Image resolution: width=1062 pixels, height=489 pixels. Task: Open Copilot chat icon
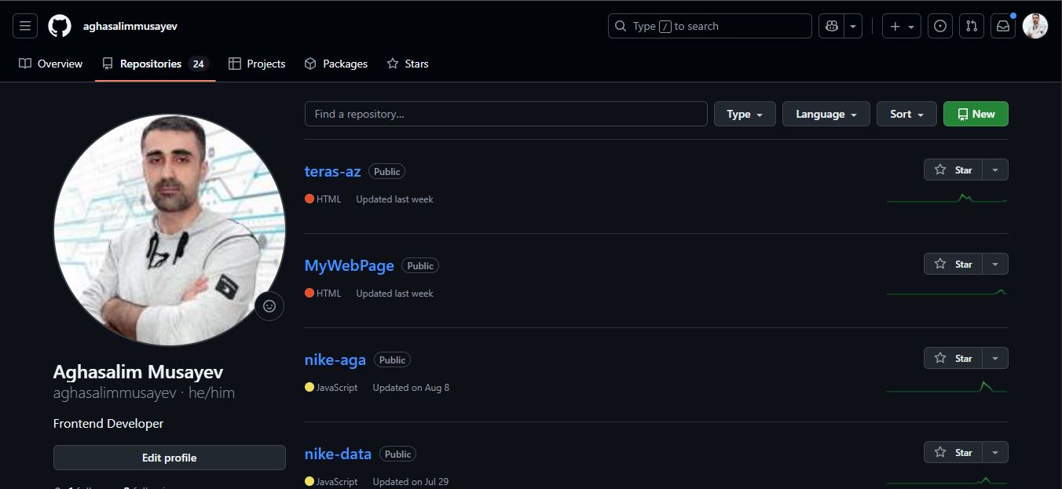(832, 26)
